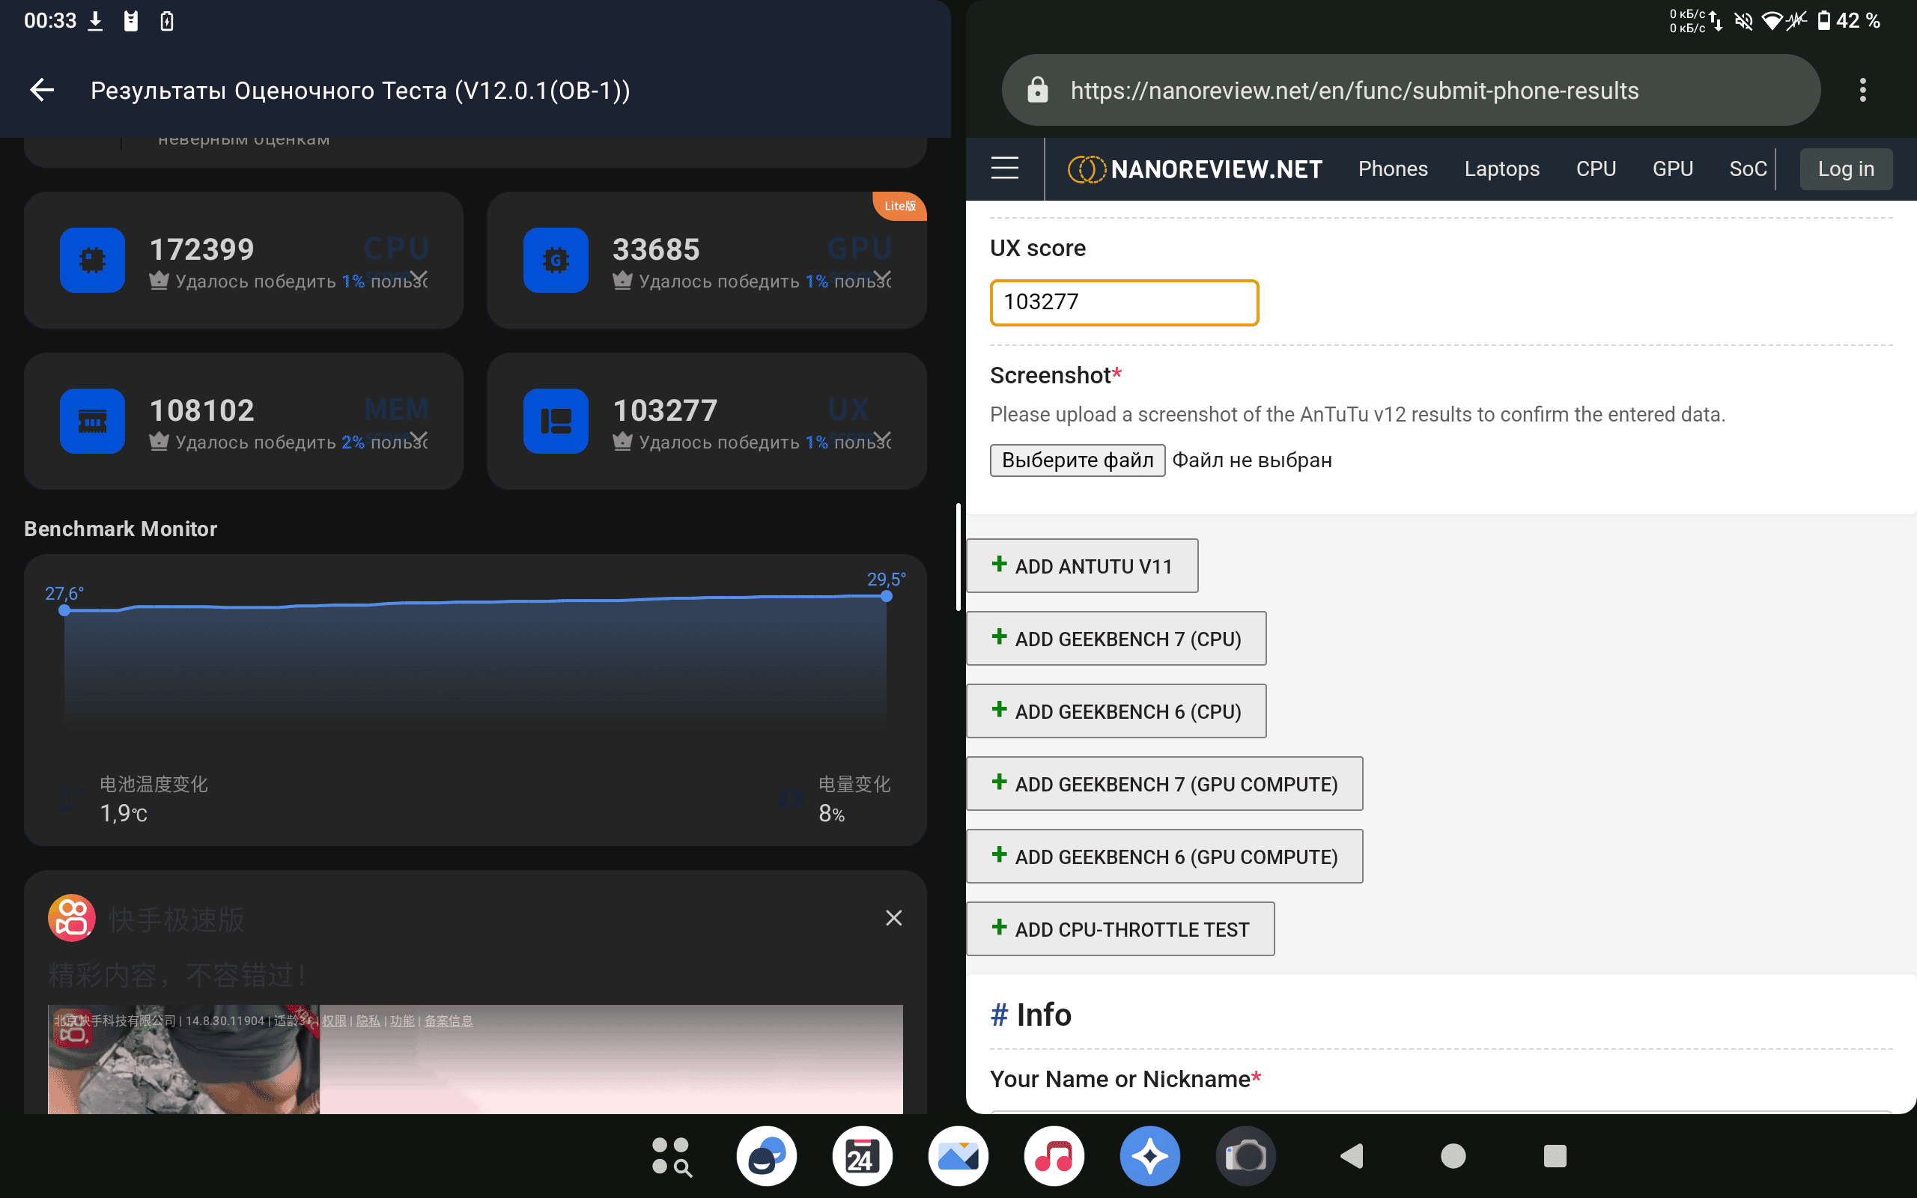Tap the battery 42 % indicator
The height and width of the screenshot is (1198, 1917).
pos(1848,21)
